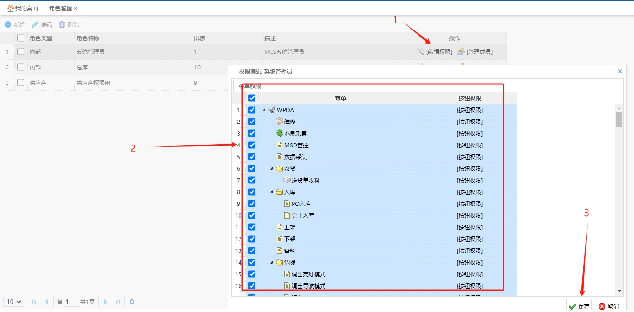Uncheck the WPDA menu checkbox

point(252,110)
